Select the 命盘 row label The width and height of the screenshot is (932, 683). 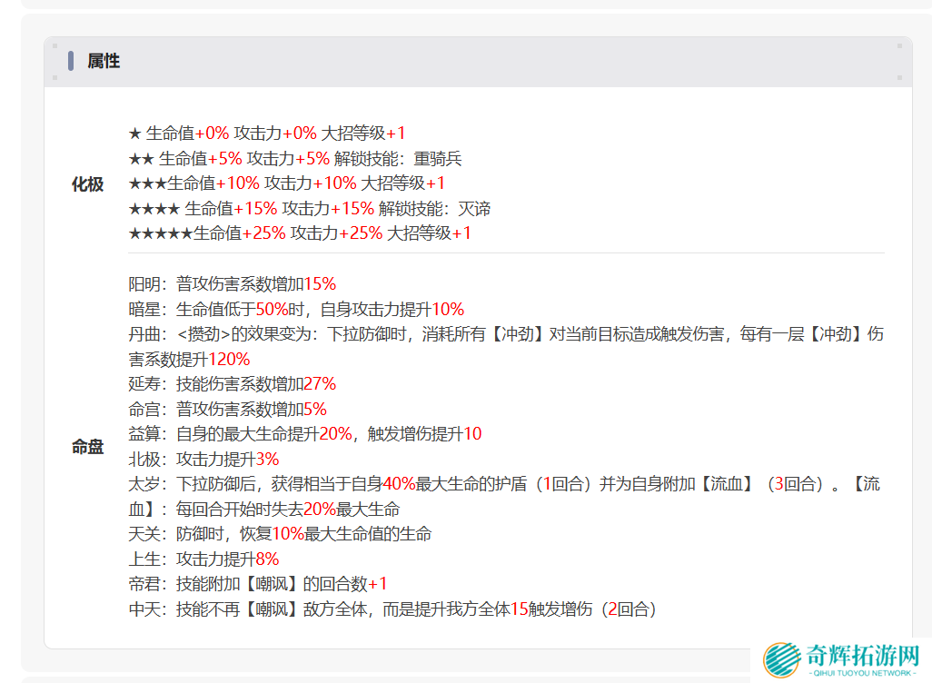87,447
